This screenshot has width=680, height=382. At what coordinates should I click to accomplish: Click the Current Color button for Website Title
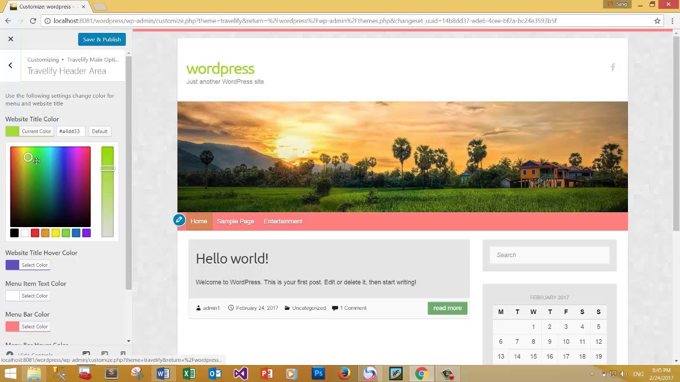tap(29, 131)
